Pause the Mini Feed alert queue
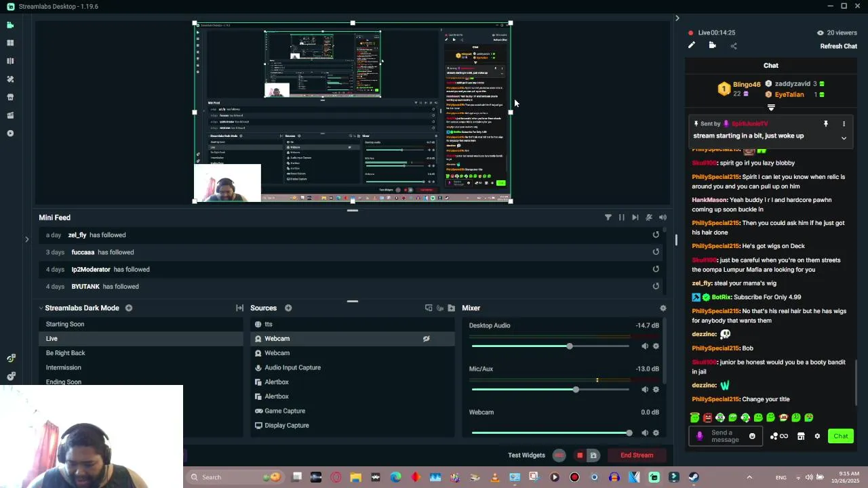 (621, 218)
